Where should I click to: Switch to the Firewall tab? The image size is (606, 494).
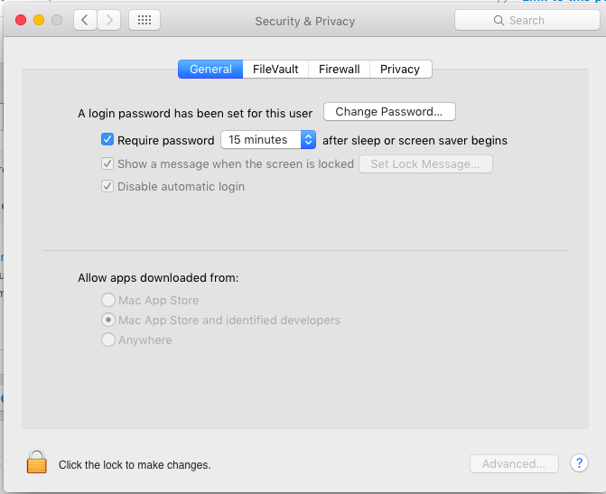coord(339,69)
